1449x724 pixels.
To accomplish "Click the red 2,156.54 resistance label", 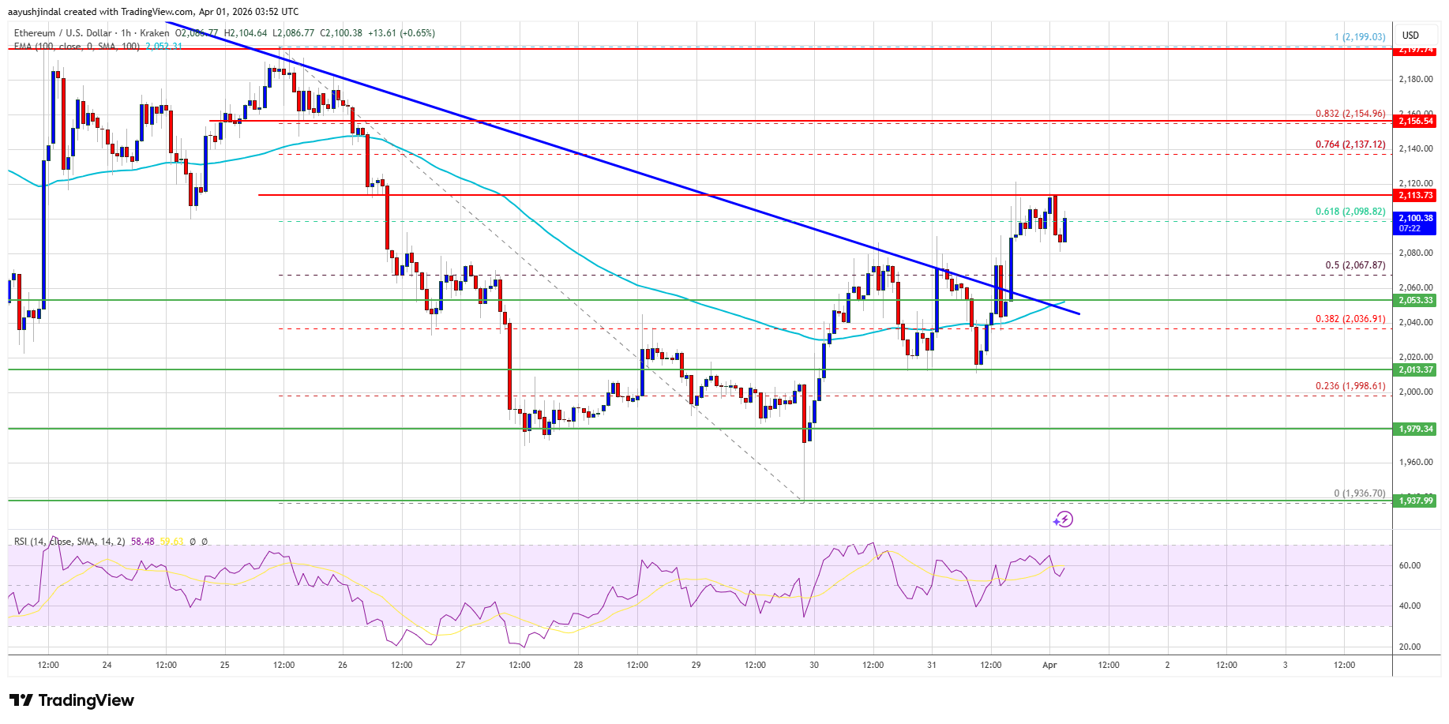I will click(x=1417, y=122).
